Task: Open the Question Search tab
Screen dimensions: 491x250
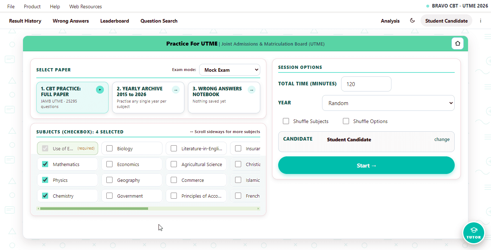Action: (159, 21)
